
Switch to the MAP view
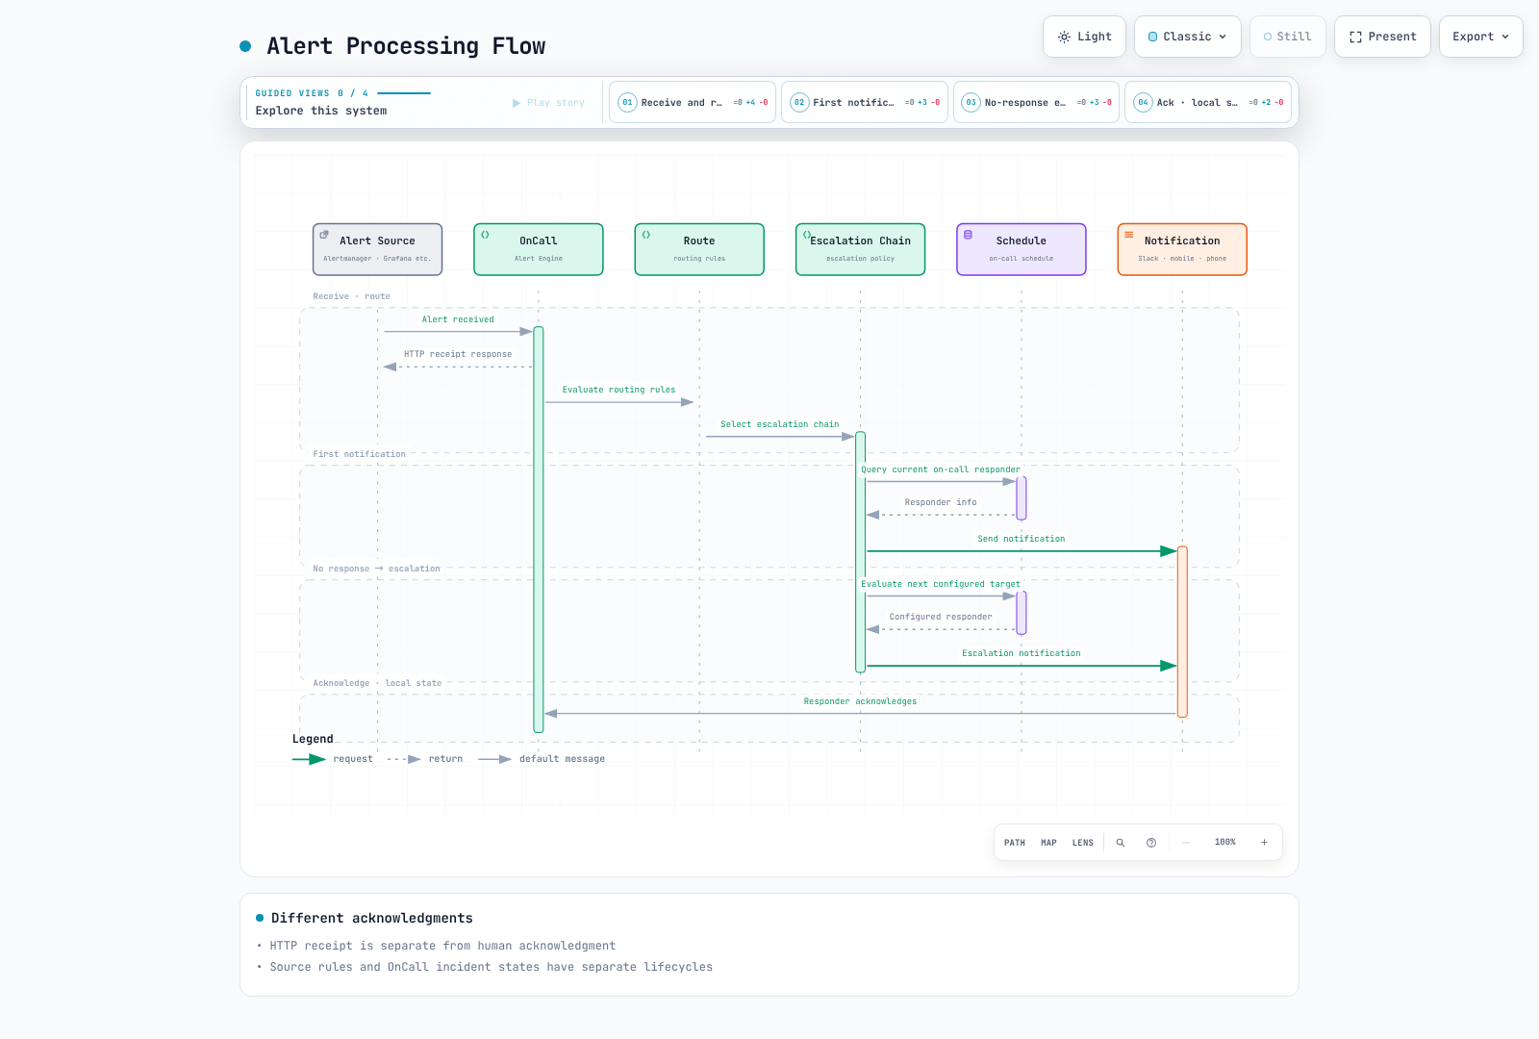point(1048,843)
